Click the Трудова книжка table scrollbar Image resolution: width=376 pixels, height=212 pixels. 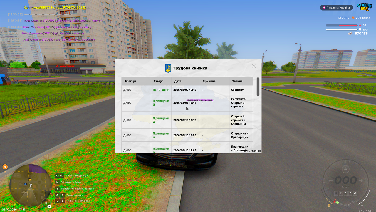258,87
